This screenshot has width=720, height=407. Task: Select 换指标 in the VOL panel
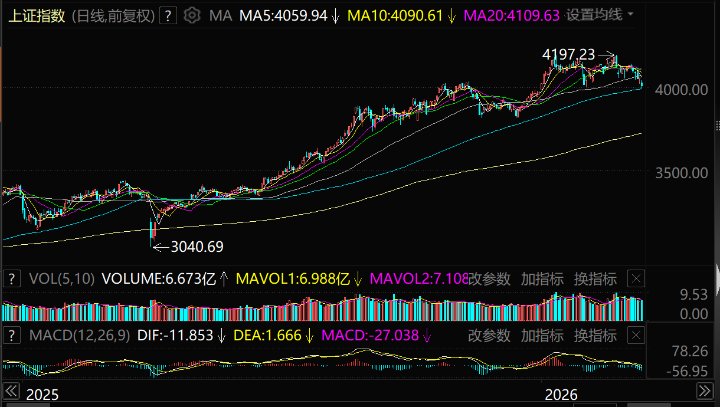coord(595,278)
